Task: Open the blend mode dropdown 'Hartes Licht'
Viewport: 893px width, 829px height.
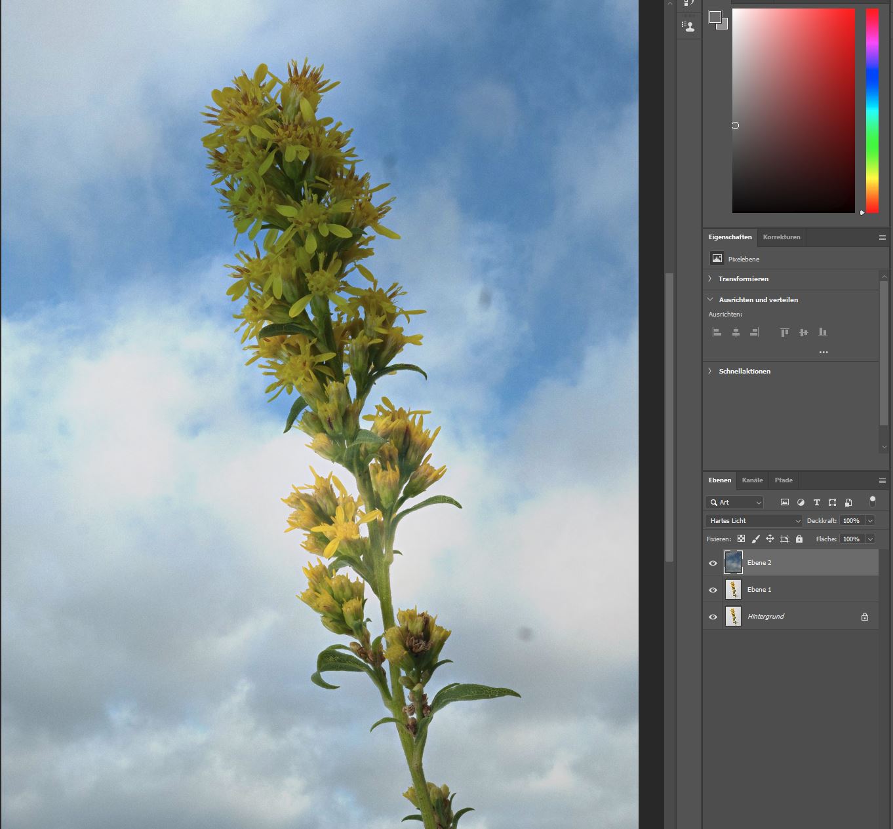Action: (754, 520)
